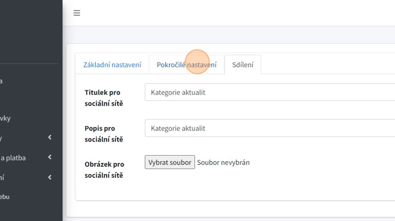395x221 pixels.
Task: Open the Pokročilé nastavení tab
Action: pyautogui.click(x=186, y=65)
